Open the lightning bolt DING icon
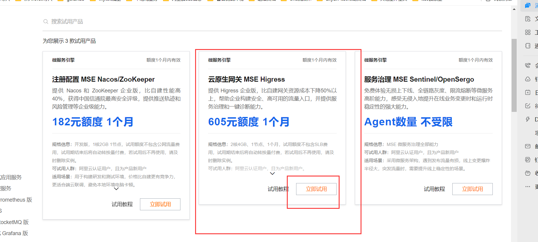The height and width of the screenshot is (242, 538). tap(528, 119)
